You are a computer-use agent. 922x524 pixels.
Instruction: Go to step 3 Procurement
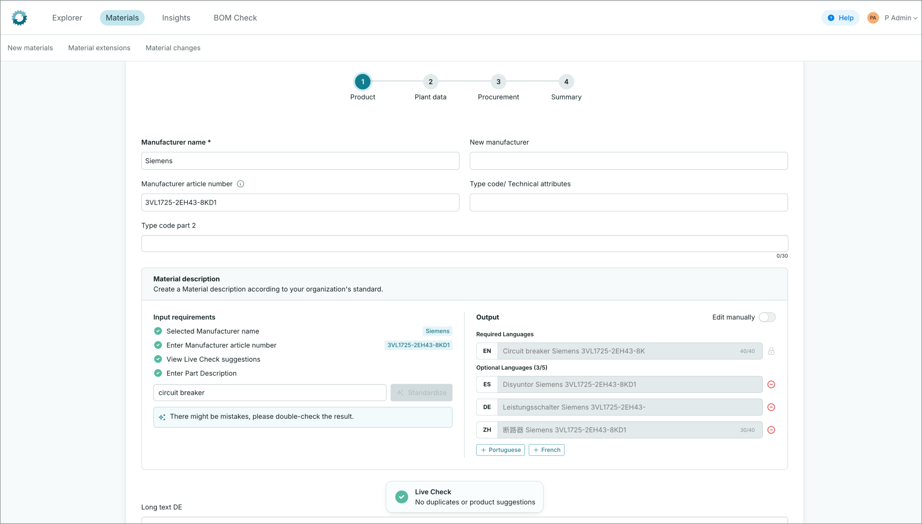point(498,82)
